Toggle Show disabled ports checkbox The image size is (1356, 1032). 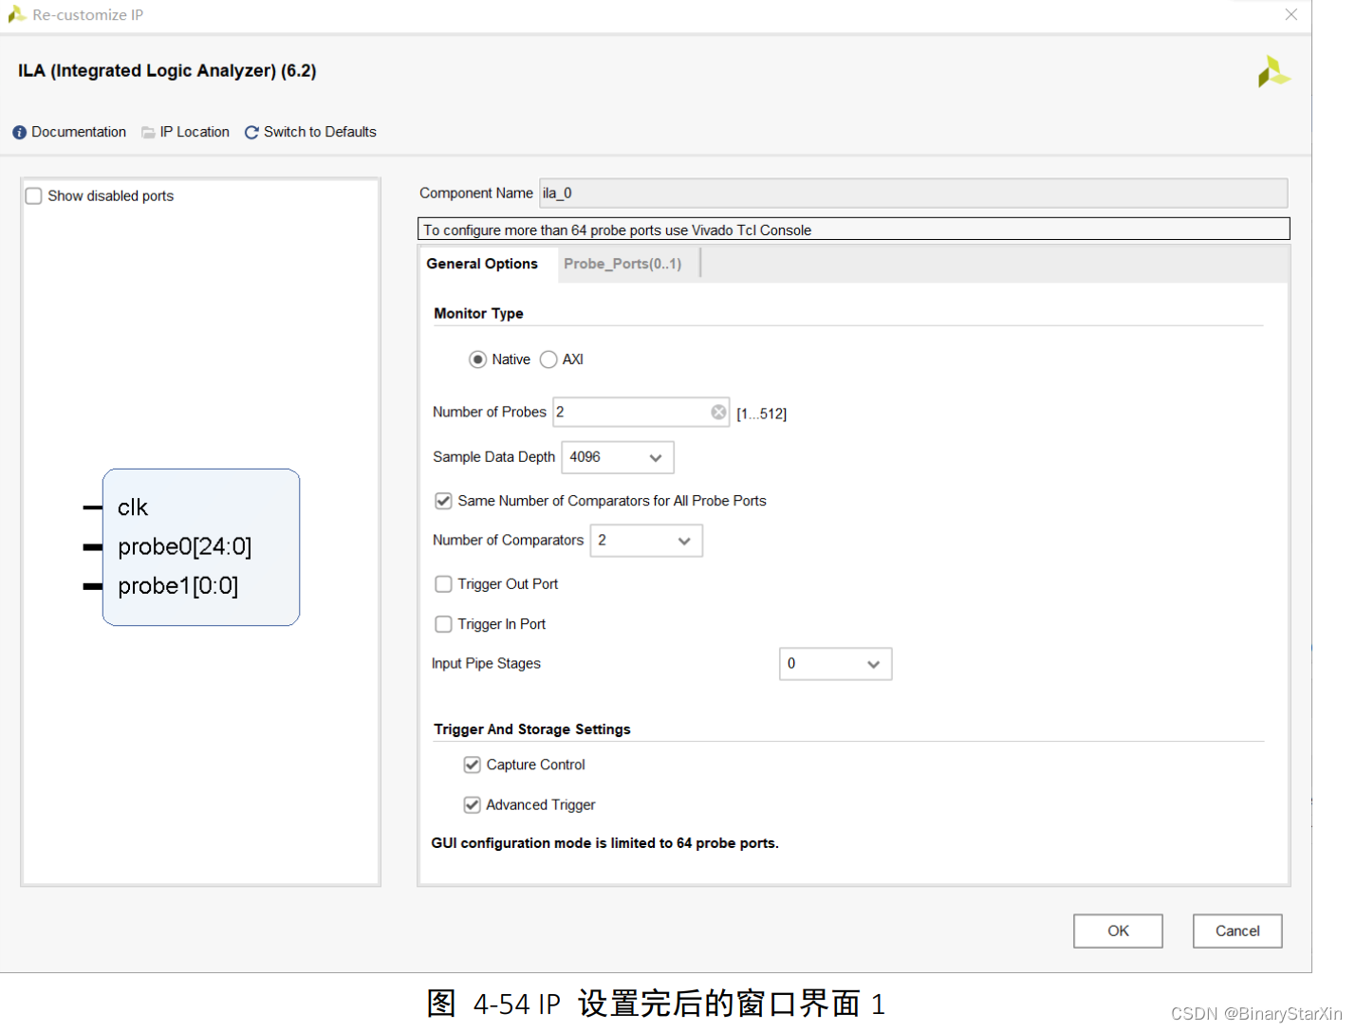pos(34,195)
